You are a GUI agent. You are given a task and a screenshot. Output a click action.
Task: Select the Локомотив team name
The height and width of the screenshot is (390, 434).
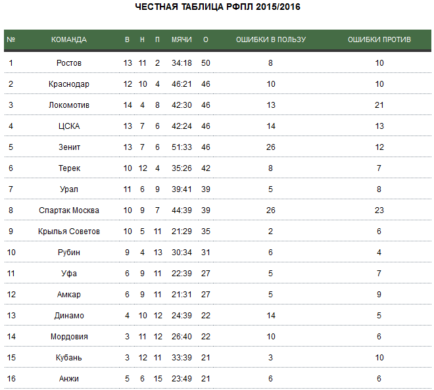pyautogui.click(x=69, y=105)
